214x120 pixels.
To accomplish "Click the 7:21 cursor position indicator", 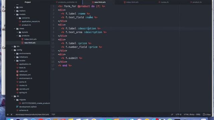I will (x=53, y=115).
